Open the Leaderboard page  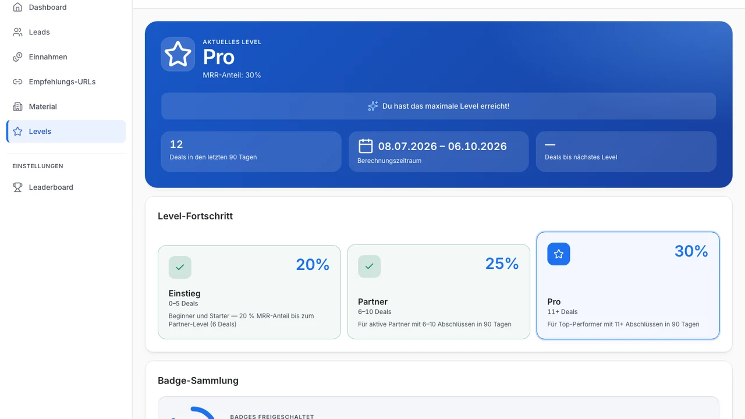pos(66,187)
